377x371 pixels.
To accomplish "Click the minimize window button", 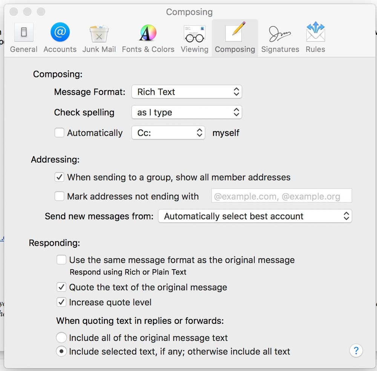I will tap(27, 12).
